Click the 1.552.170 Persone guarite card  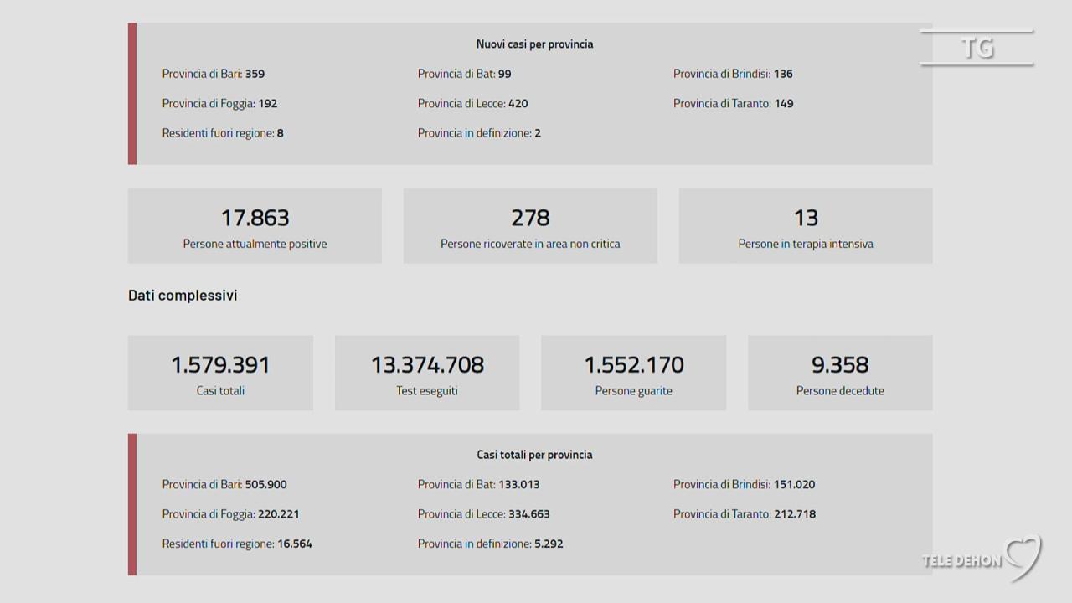[634, 373]
